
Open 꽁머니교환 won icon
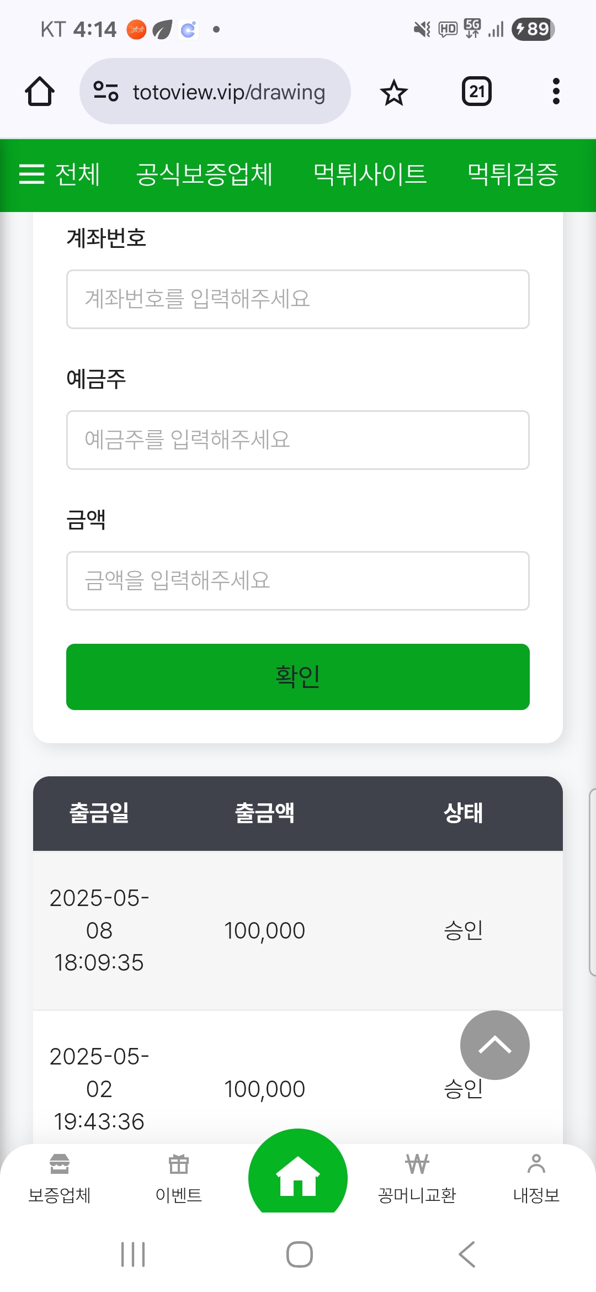[417, 1178]
